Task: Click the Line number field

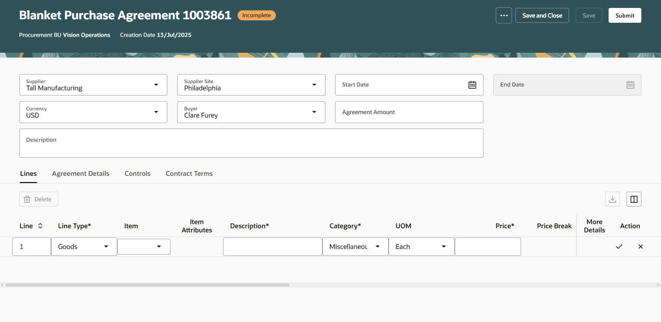Action: [32, 246]
